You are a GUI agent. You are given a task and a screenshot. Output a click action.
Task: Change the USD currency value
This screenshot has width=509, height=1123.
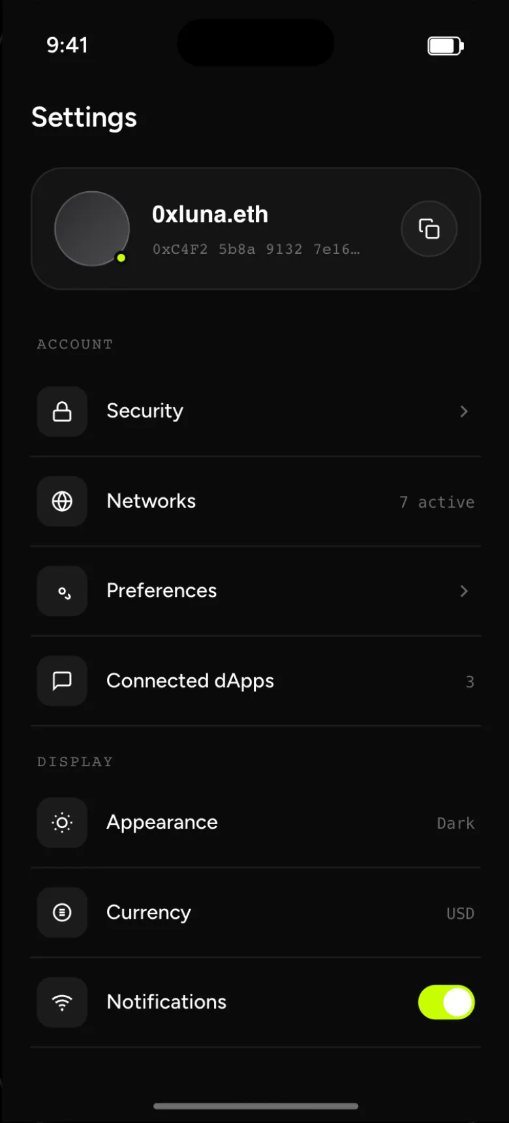click(x=460, y=914)
